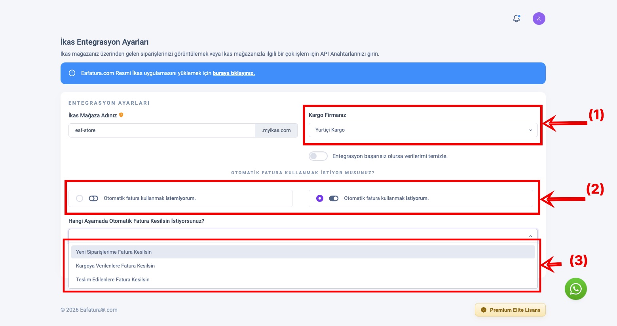The width and height of the screenshot is (617, 326).
Task: Click the info icon in blue banner
Action: tap(72, 73)
